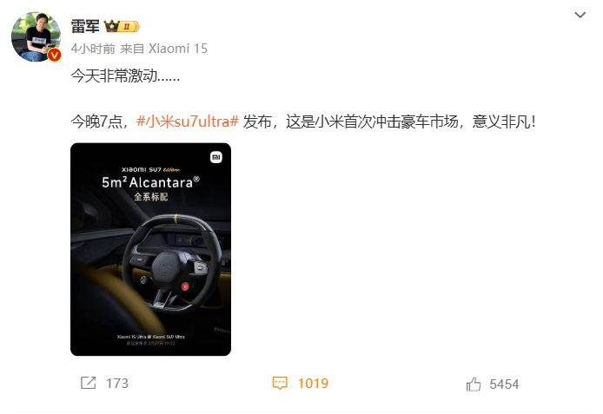Click the post text 今天非常激动
Image resolution: width=603 pixels, height=414 pixels.
pos(125,76)
